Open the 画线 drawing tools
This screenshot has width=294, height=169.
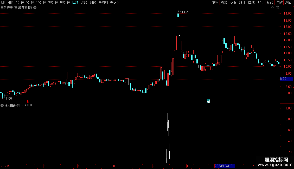coord(251,2)
